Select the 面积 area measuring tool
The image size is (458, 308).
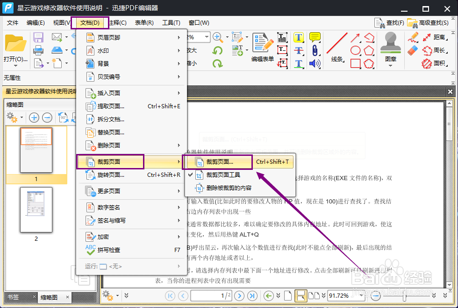[435, 63]
